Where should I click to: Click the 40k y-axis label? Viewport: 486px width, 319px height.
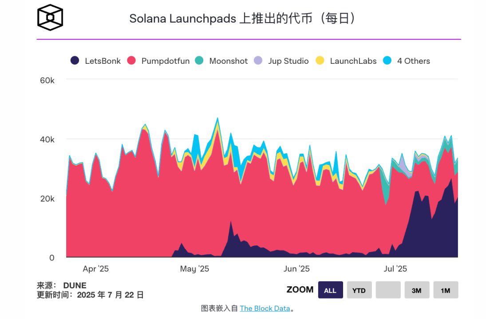click(x=47, y=140)
